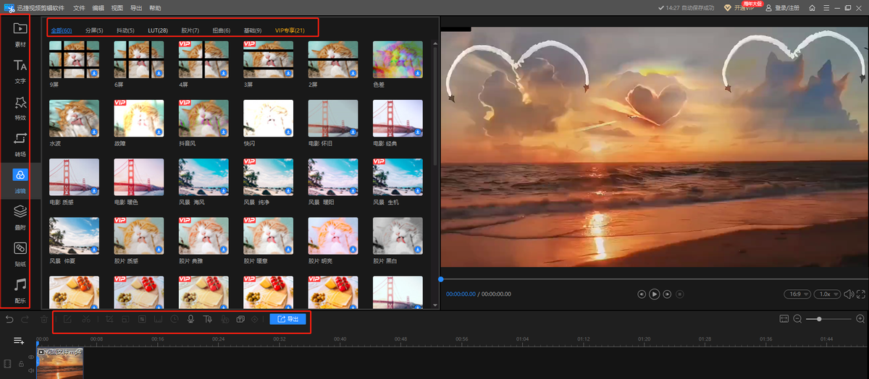The height and width of the screenshot is (379, 869).
Task: Select the 胶片 黑白 filter thumbnail
Action: tap(398, 236)
